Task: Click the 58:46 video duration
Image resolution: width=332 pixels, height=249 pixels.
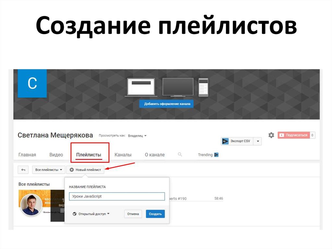Action: click(219, 198)
